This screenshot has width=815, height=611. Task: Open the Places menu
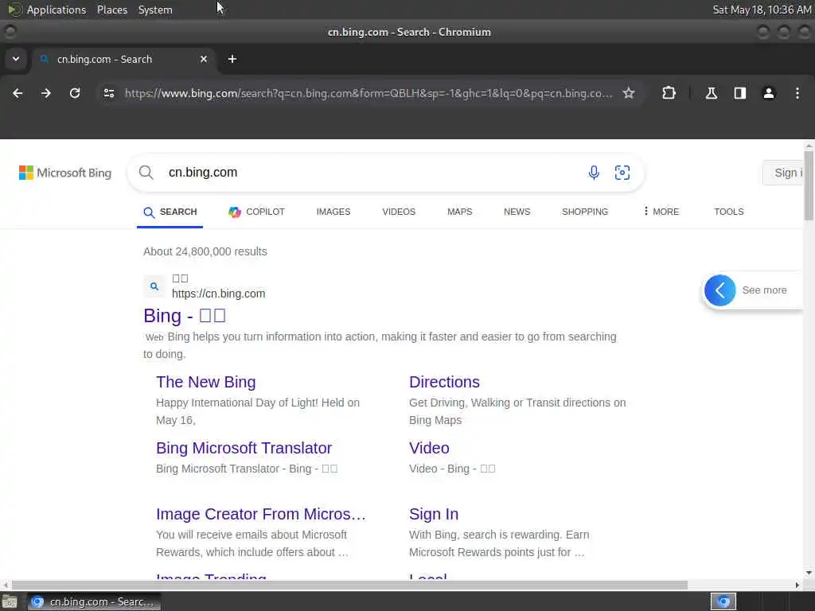(111, 10)
